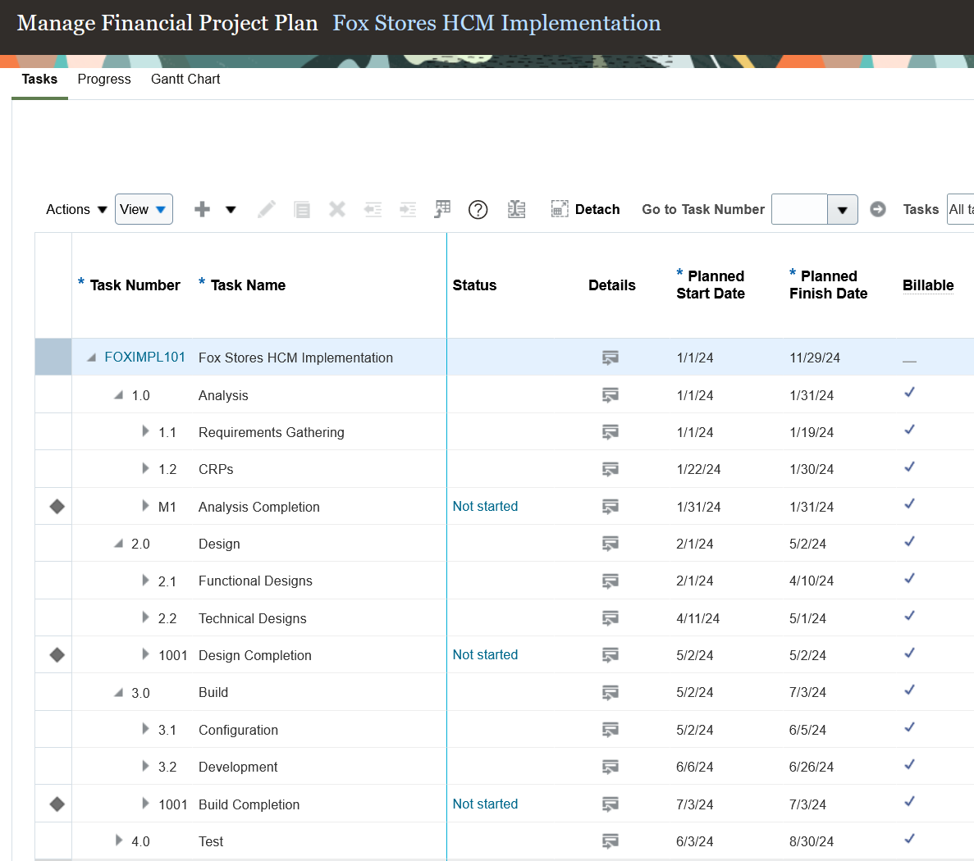Viewport: 974px width, 861px height.
Task: Open details icon for Design row
Action: [x=610, y=544]
